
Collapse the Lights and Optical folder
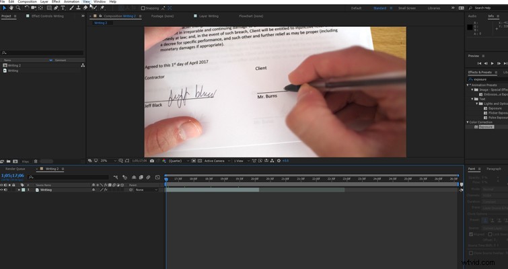coord(477,104)
